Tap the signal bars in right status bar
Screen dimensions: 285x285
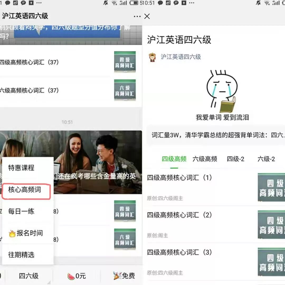276,3
